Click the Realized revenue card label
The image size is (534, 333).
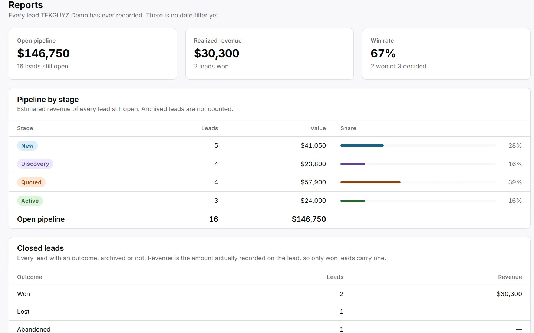click(218, 41)
